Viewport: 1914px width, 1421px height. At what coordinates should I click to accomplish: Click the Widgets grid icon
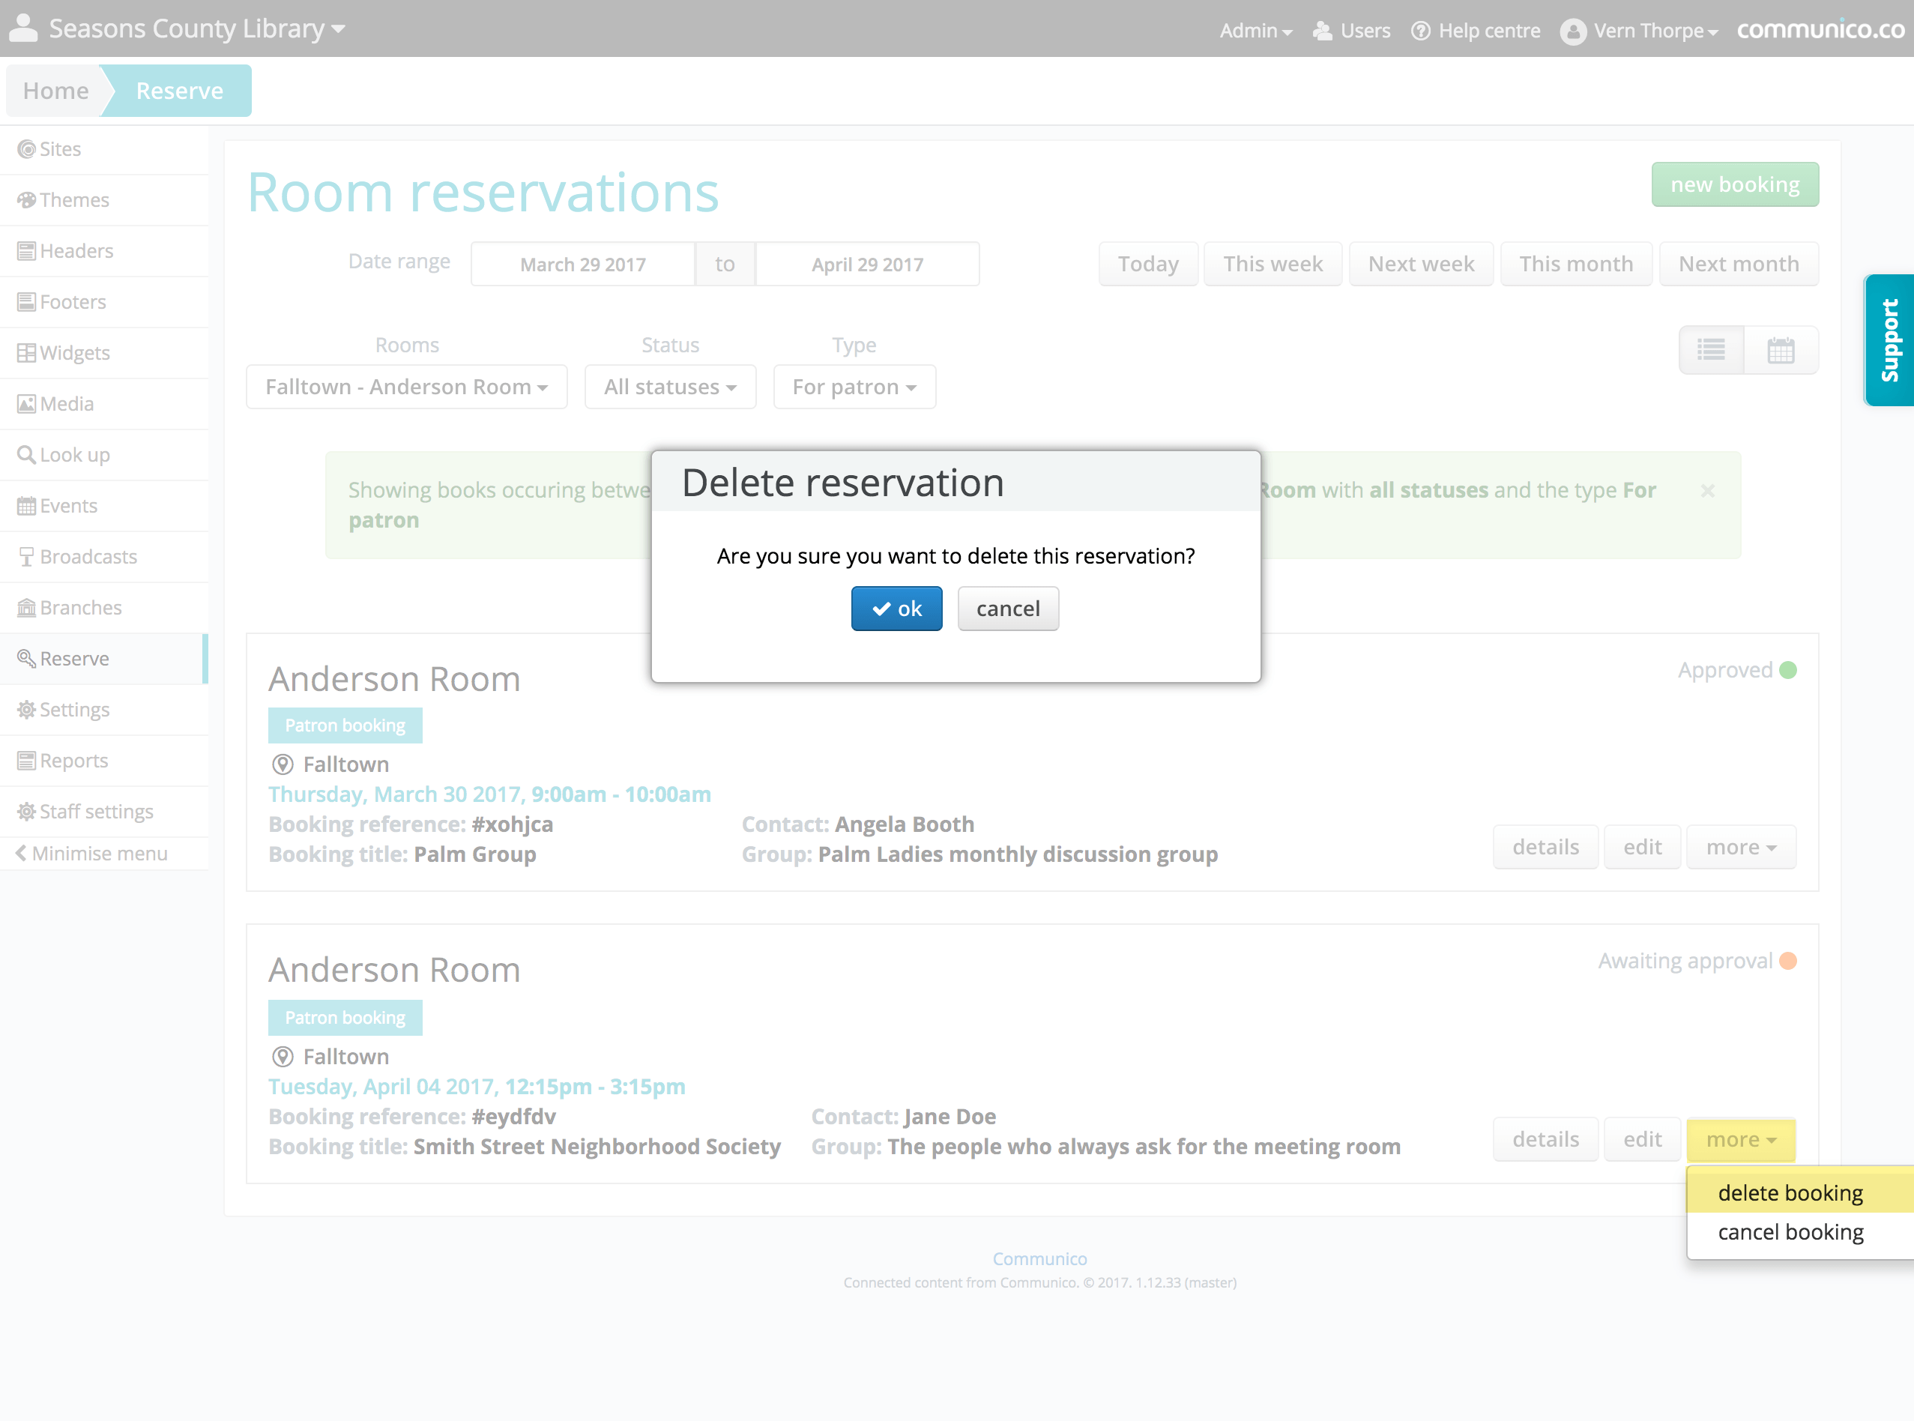(x=27, y=354)
